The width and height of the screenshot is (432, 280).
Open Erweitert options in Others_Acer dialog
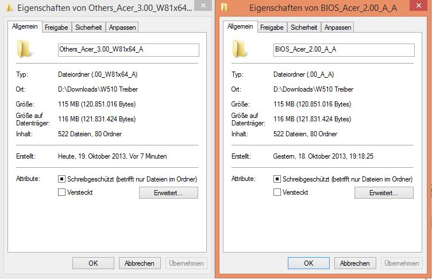click(168, 193)
